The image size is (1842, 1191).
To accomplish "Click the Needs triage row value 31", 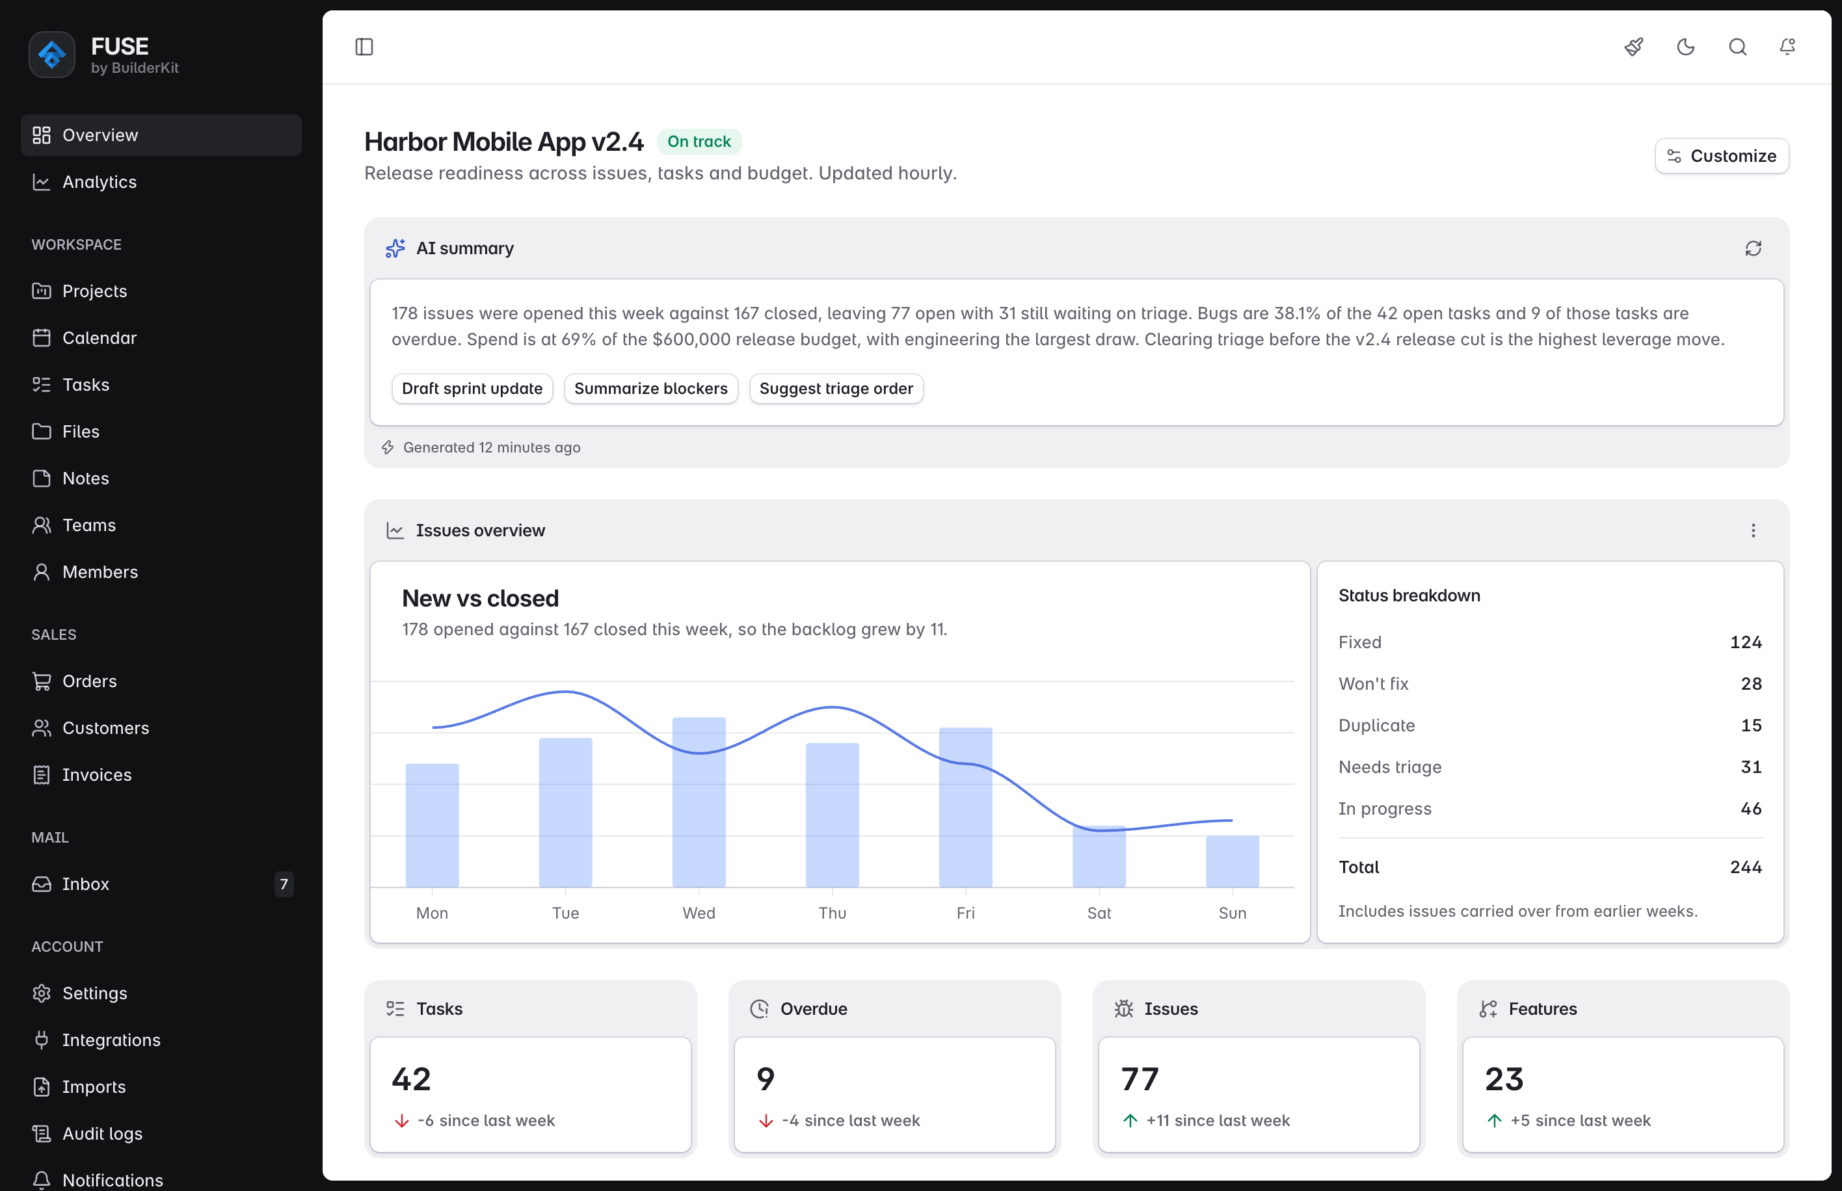I will point(1751,767).
